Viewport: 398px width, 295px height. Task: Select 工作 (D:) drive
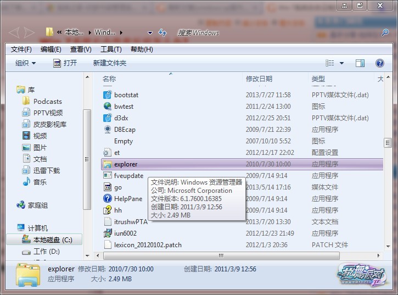41,251
